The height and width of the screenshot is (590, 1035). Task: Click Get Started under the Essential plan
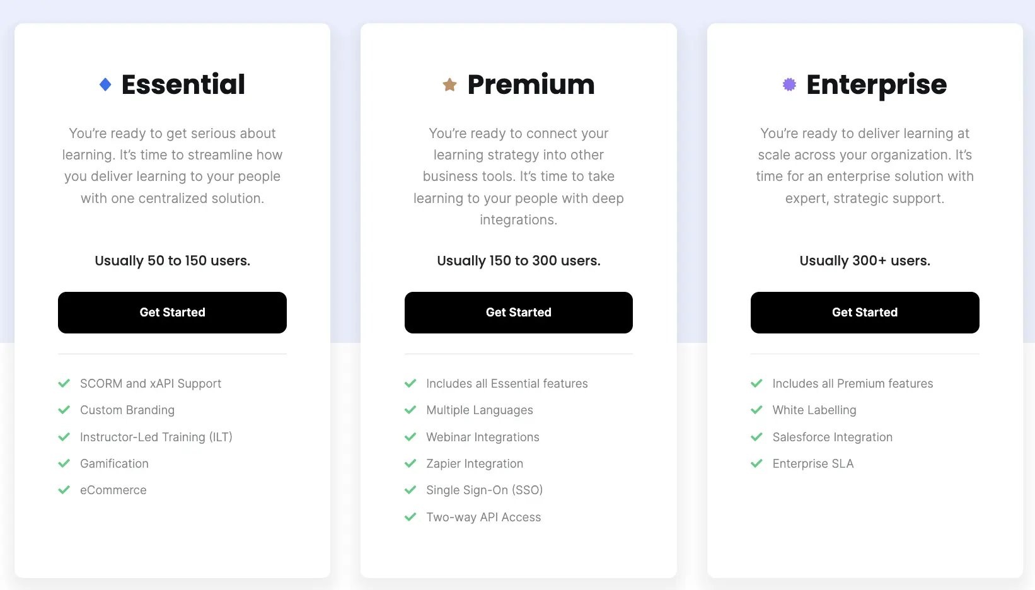(172, 312)
